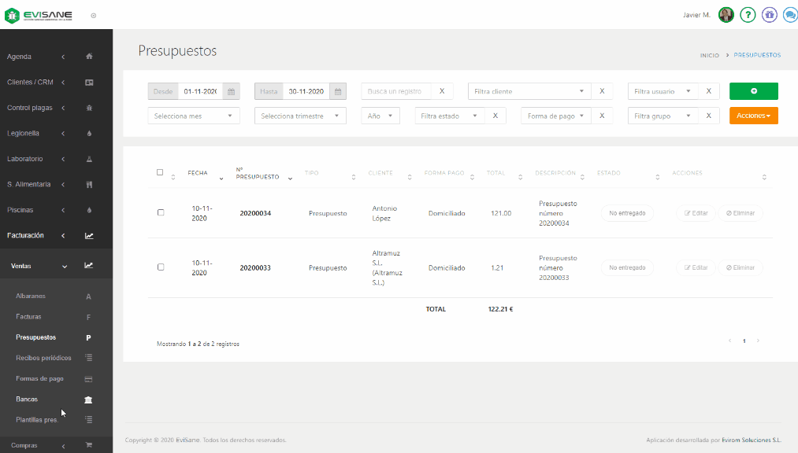Click the Bancos bank icon in sidebar
Screen dimensions: 798x453
(x=88, y=400)
